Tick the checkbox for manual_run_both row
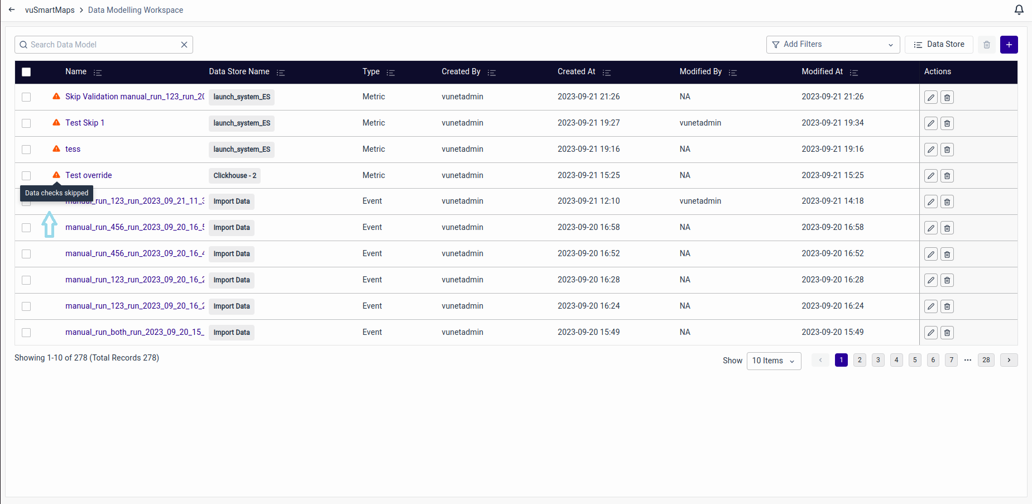 pyautogui.click(x=26, y=333)
